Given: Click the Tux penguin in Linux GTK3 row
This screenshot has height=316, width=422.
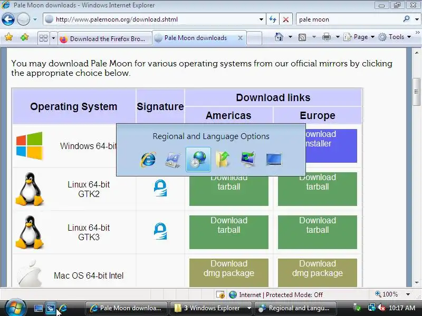Looking at the screenshot, I should [x=30, y=232].
